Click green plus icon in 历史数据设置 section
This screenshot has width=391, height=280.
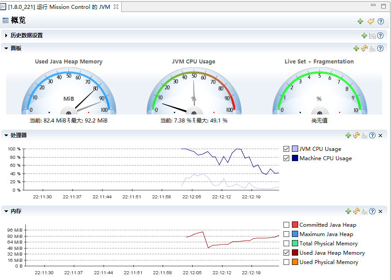[364, 35]
